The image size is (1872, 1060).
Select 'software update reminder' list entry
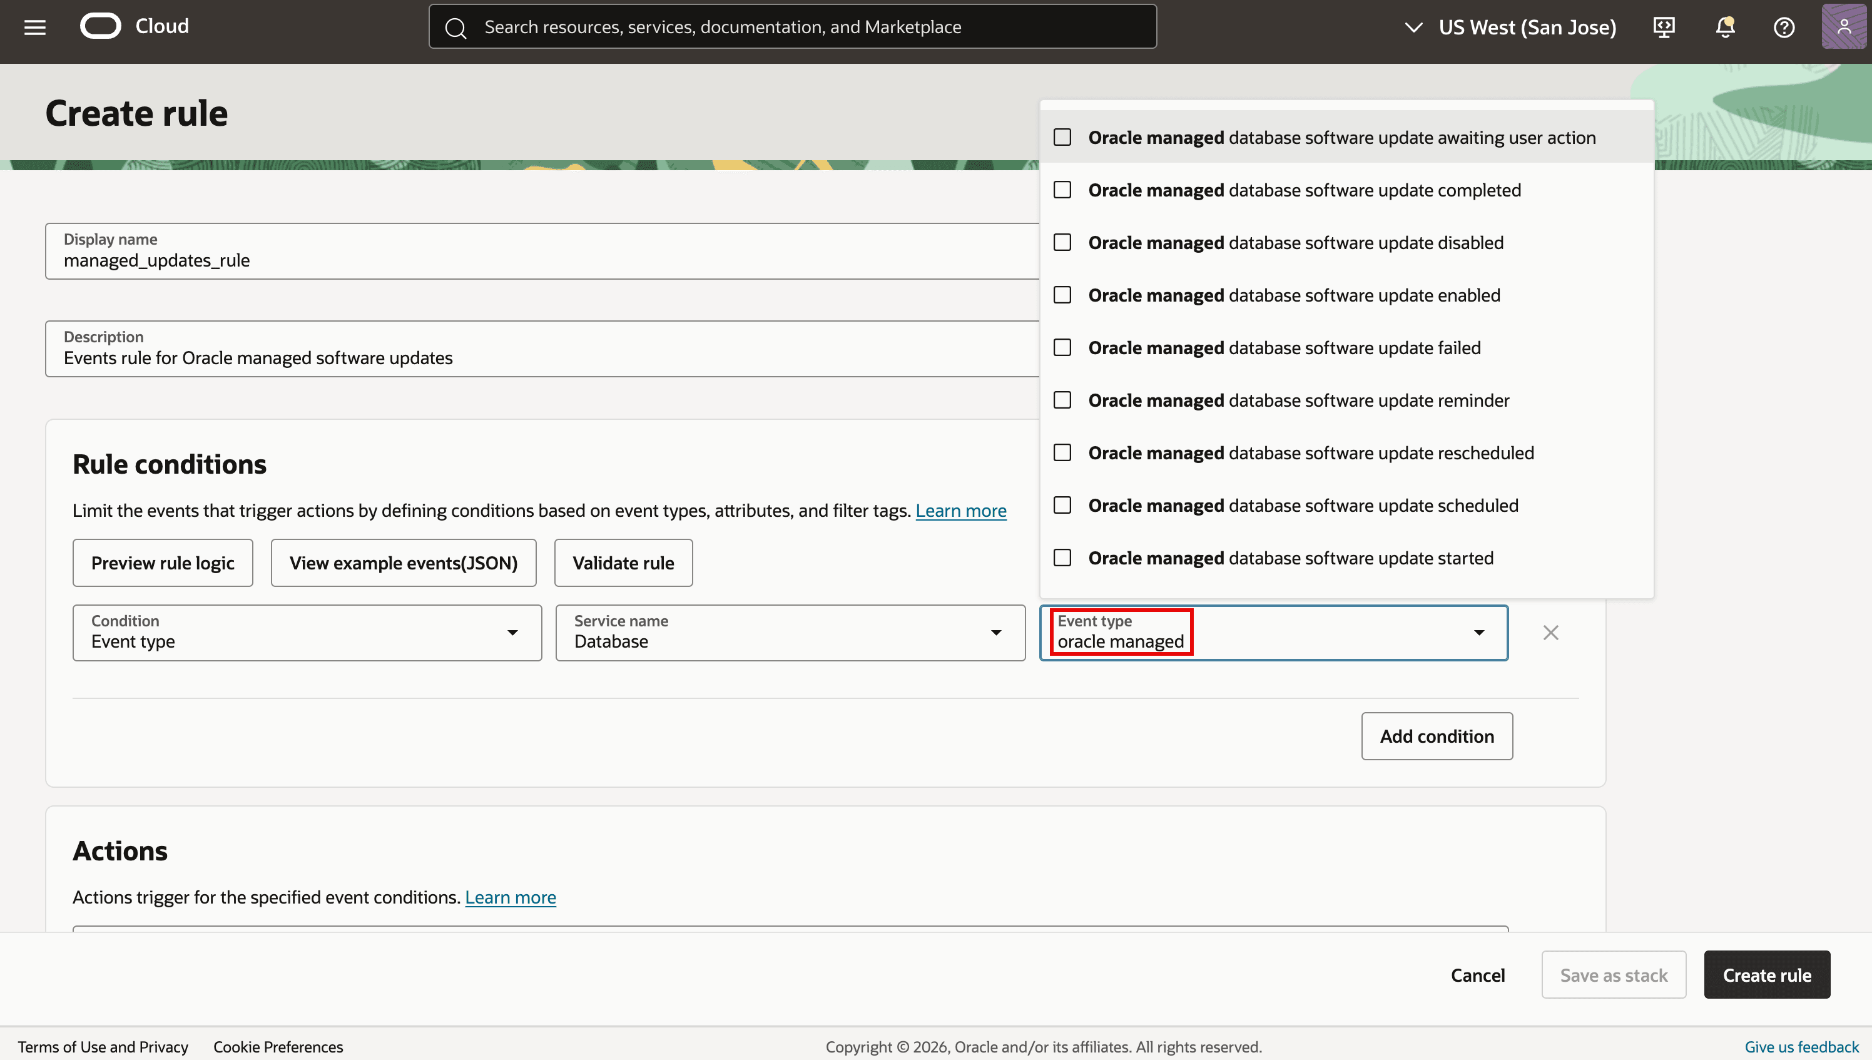1346,400
